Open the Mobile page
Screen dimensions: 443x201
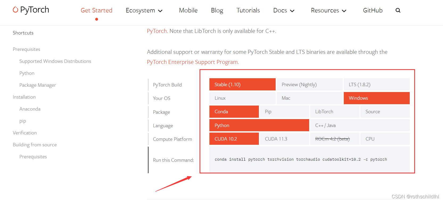(x=188, y=10)
